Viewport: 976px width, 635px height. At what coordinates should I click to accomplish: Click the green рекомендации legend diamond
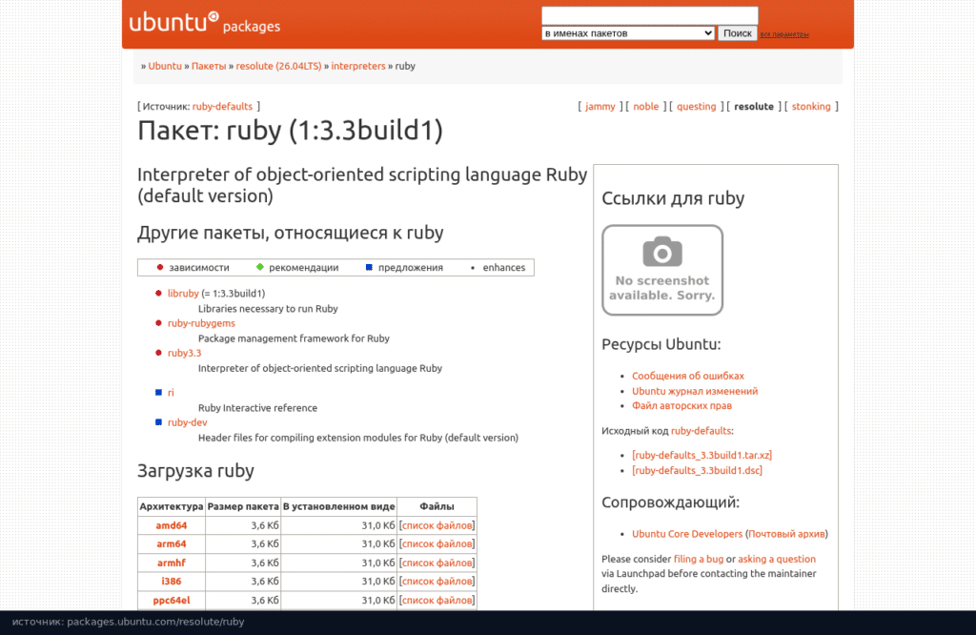click(x=260, y=267)
